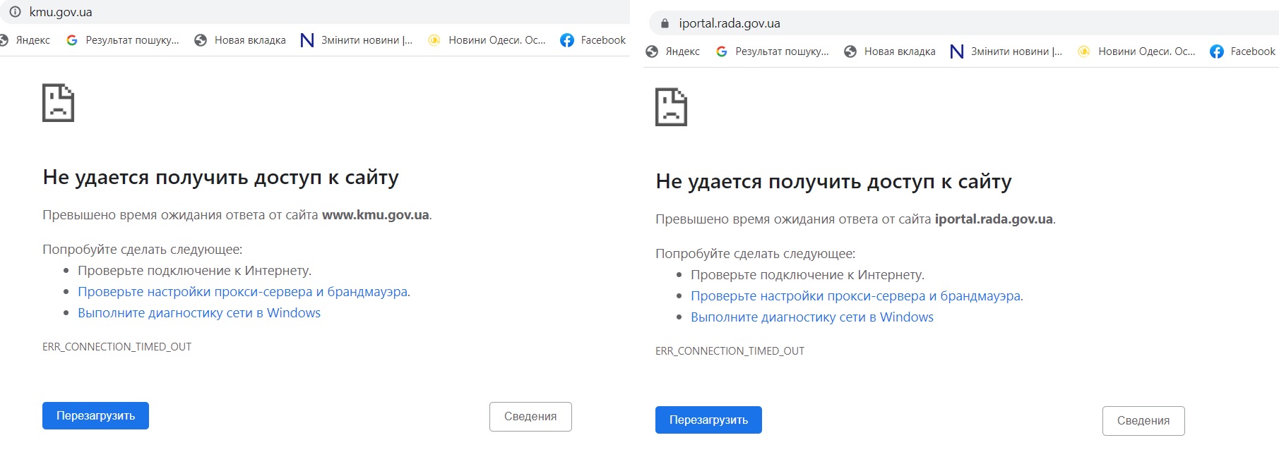Open proxy and firewall settings link on kmu.gov.ua page
The height and width of the screenshot is (452, 1279).
point(242,292)
